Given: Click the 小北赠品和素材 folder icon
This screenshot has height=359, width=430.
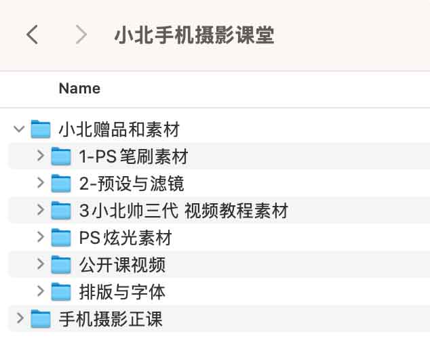Looking at the screenshot, I should 41,129.
